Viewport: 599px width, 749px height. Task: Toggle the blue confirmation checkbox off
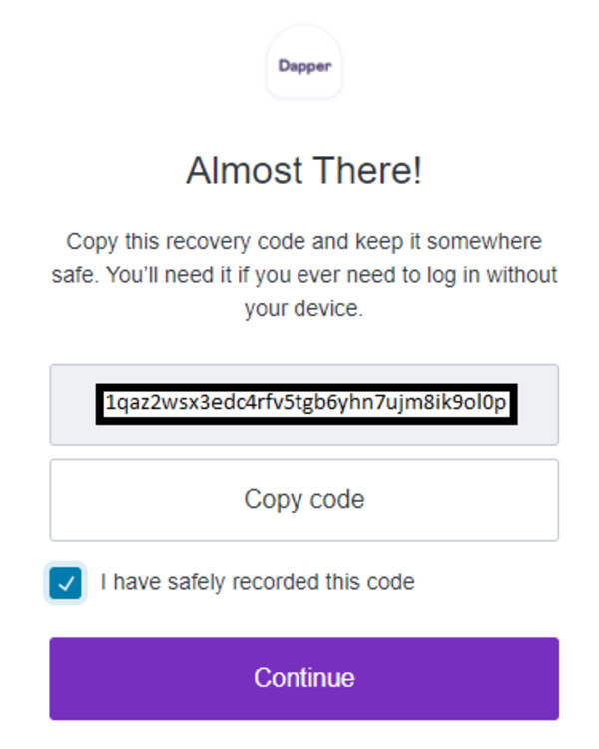(66, 583)
